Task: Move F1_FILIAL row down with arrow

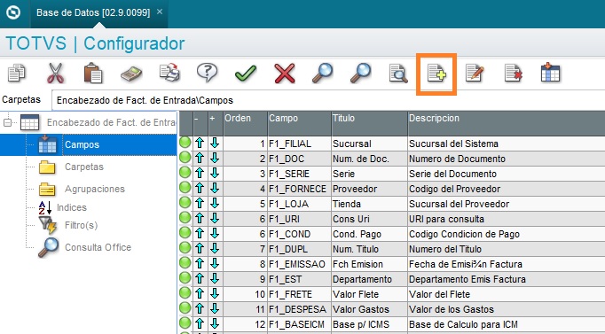Action: coord(215,144)
